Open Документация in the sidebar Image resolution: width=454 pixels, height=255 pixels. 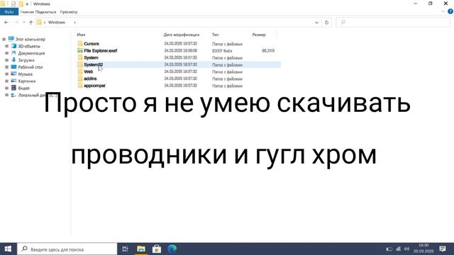[31, 53]
